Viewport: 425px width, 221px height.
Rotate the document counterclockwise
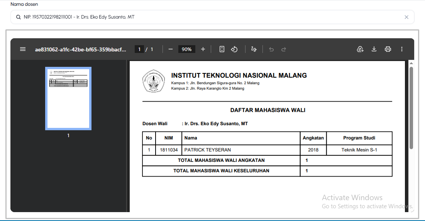[x=234, y=49]
